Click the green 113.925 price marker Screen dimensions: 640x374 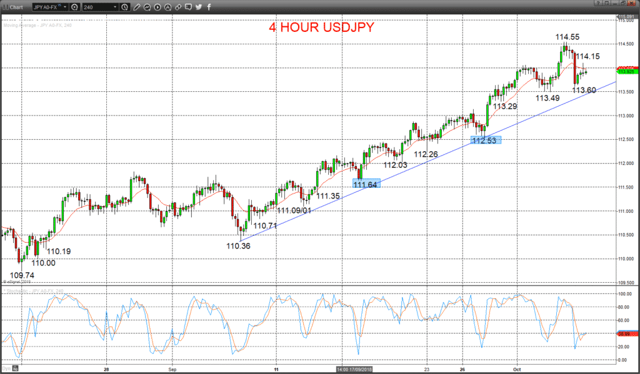tap(627, 71)
